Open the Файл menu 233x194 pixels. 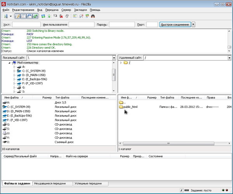coord(6,10)
